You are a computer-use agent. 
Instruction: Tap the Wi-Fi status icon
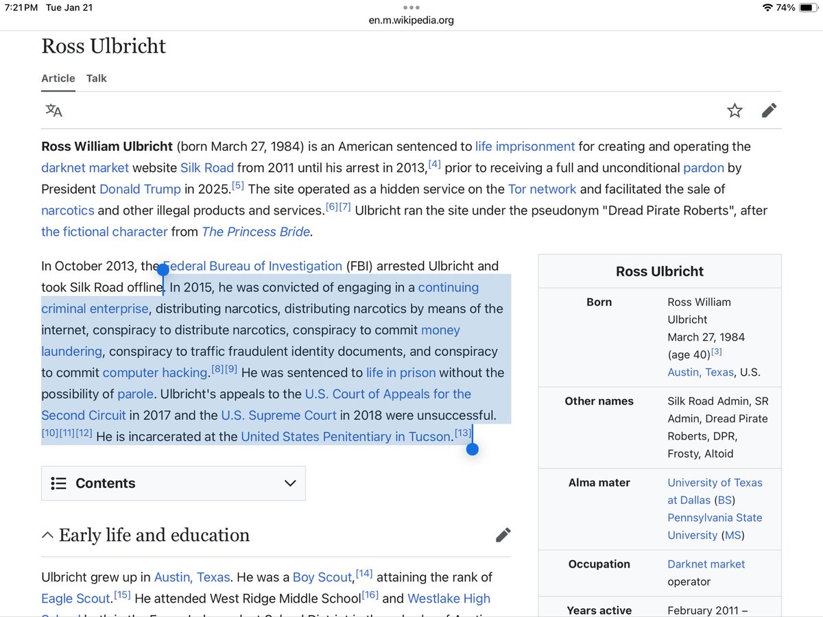click(x=766, y=8)
